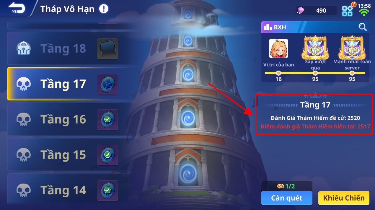The height and width of the screenshot is (210, 375).
Task: Tap the Tầng 18 reward box icon
Action: tap(108, 49)
